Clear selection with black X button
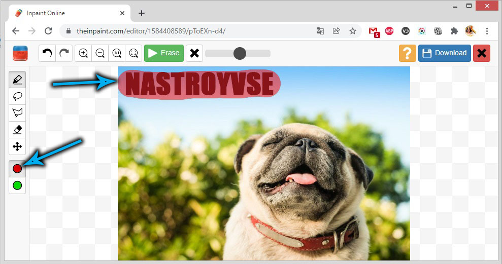 coord(194,53)
